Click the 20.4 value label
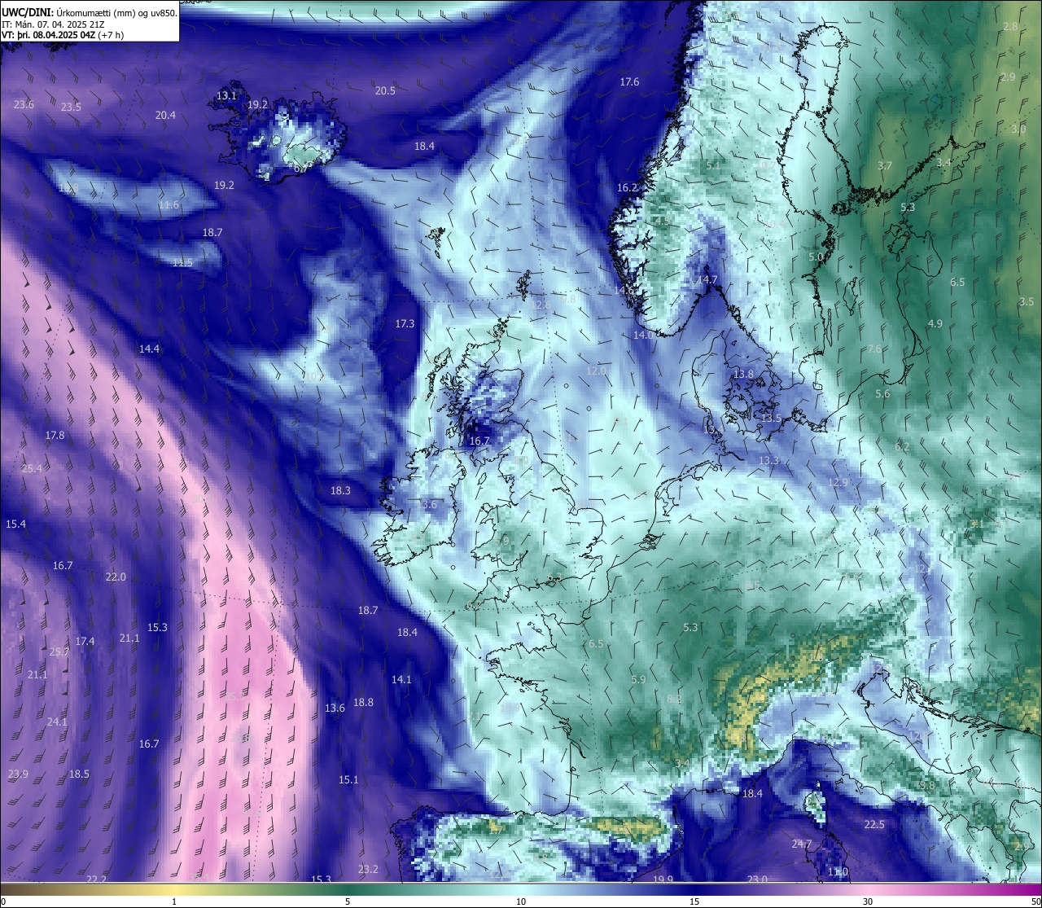The image size is (1042, 908). pos(165,116)
